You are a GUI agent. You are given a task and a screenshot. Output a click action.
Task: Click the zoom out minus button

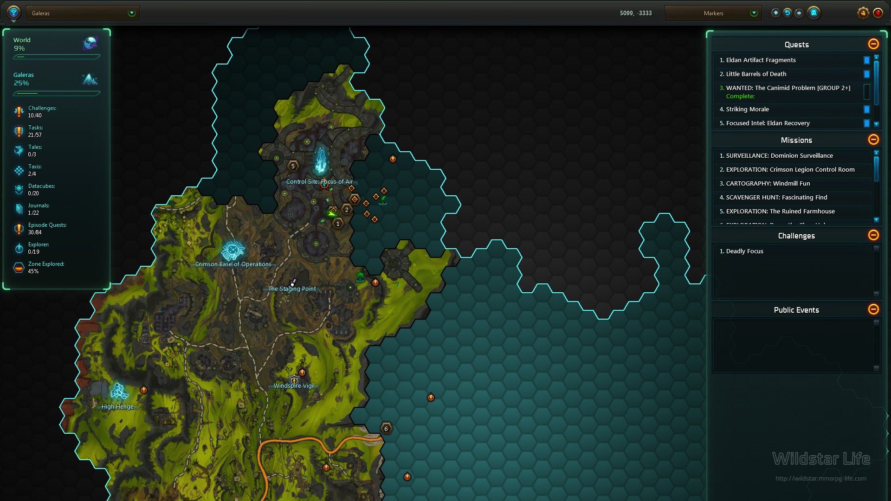(x=799, y=13)
